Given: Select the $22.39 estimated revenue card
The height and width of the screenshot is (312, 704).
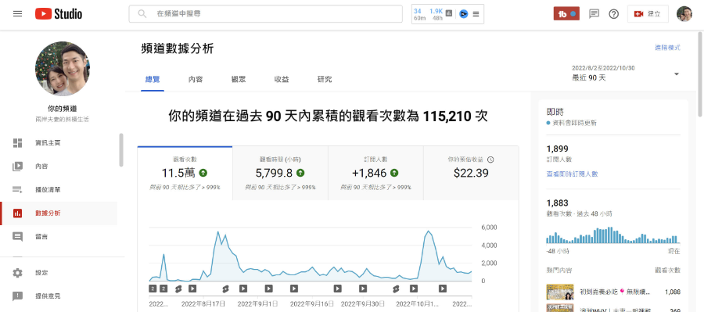Looking at the screenshot, I should pyautogui.click(x=471, y=174).
